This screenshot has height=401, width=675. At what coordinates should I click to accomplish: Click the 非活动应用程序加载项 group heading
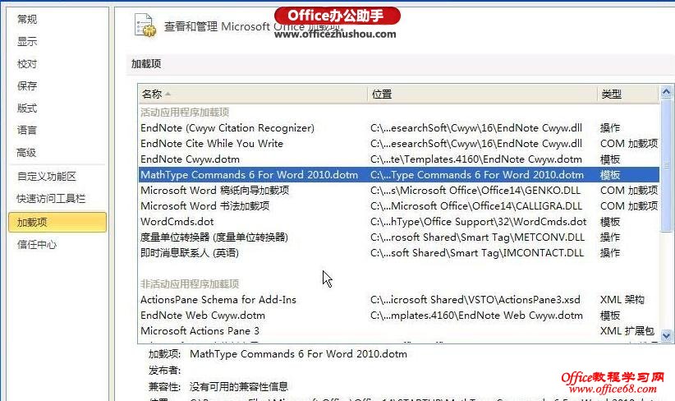(190, 283)
